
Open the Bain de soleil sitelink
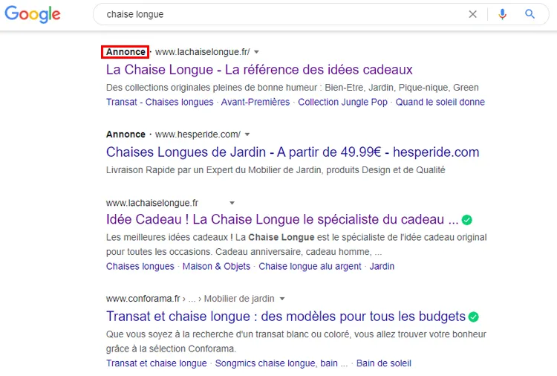[x=384, y=363]
